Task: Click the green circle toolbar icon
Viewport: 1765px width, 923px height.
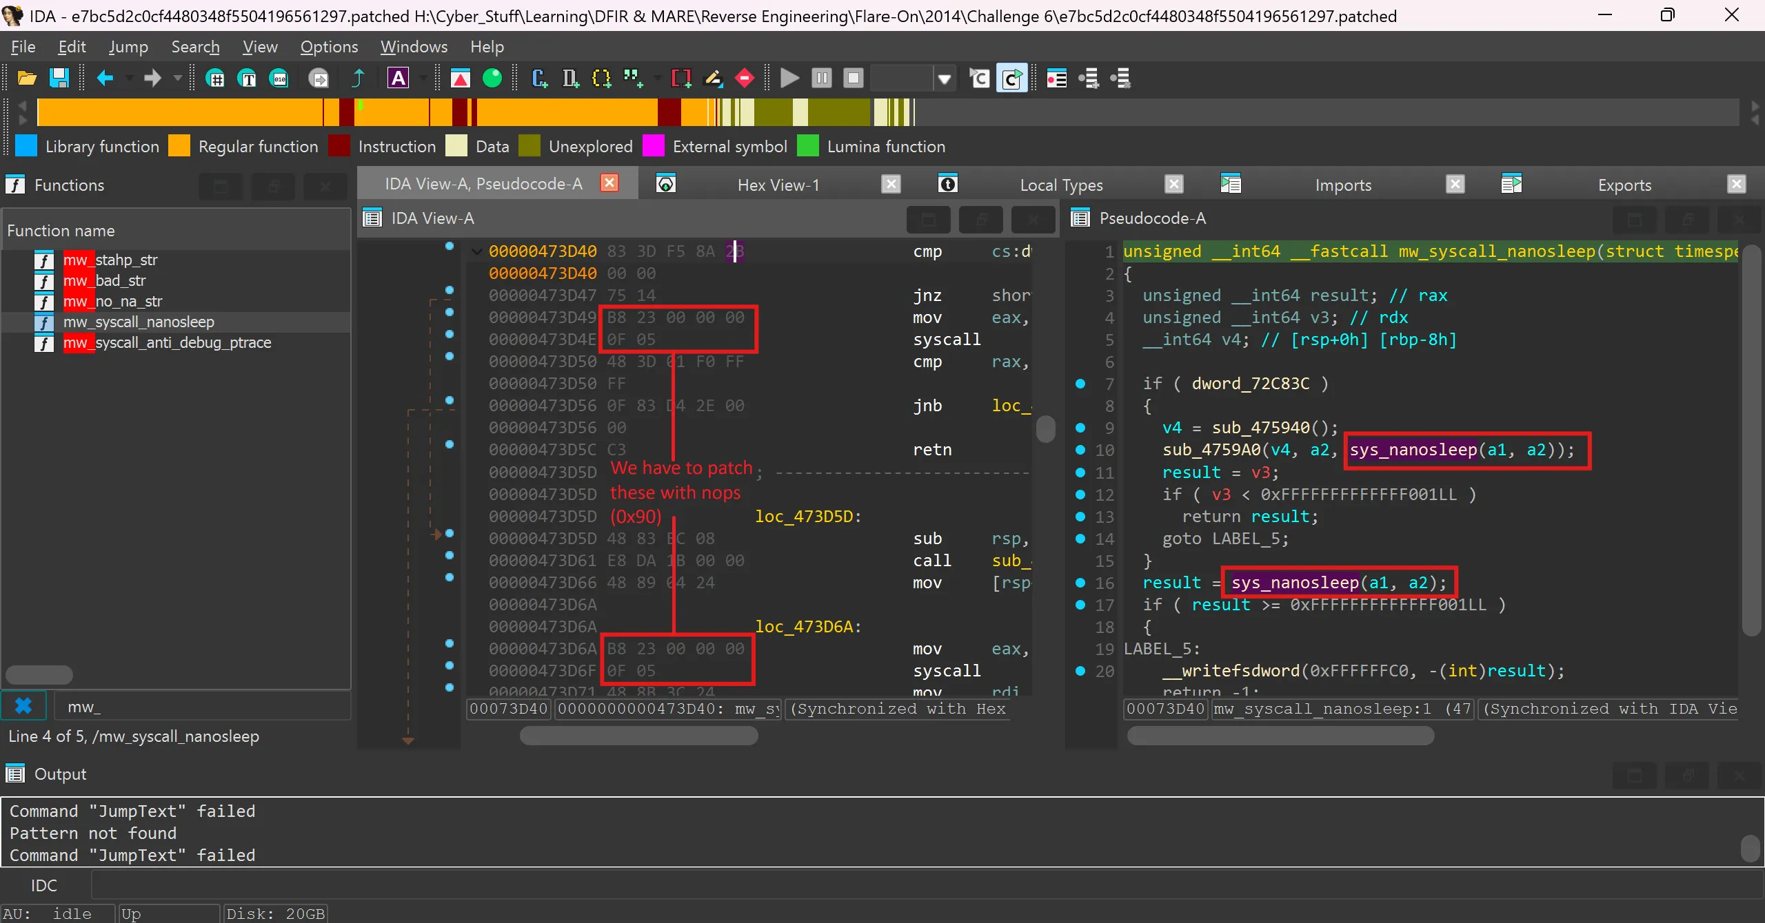Action: coord(492,79)
